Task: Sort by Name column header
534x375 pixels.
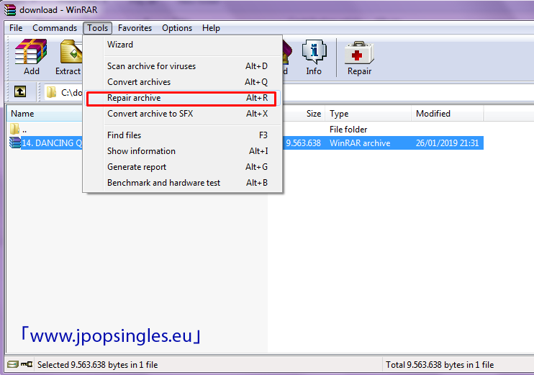Action: pos(45,114)
